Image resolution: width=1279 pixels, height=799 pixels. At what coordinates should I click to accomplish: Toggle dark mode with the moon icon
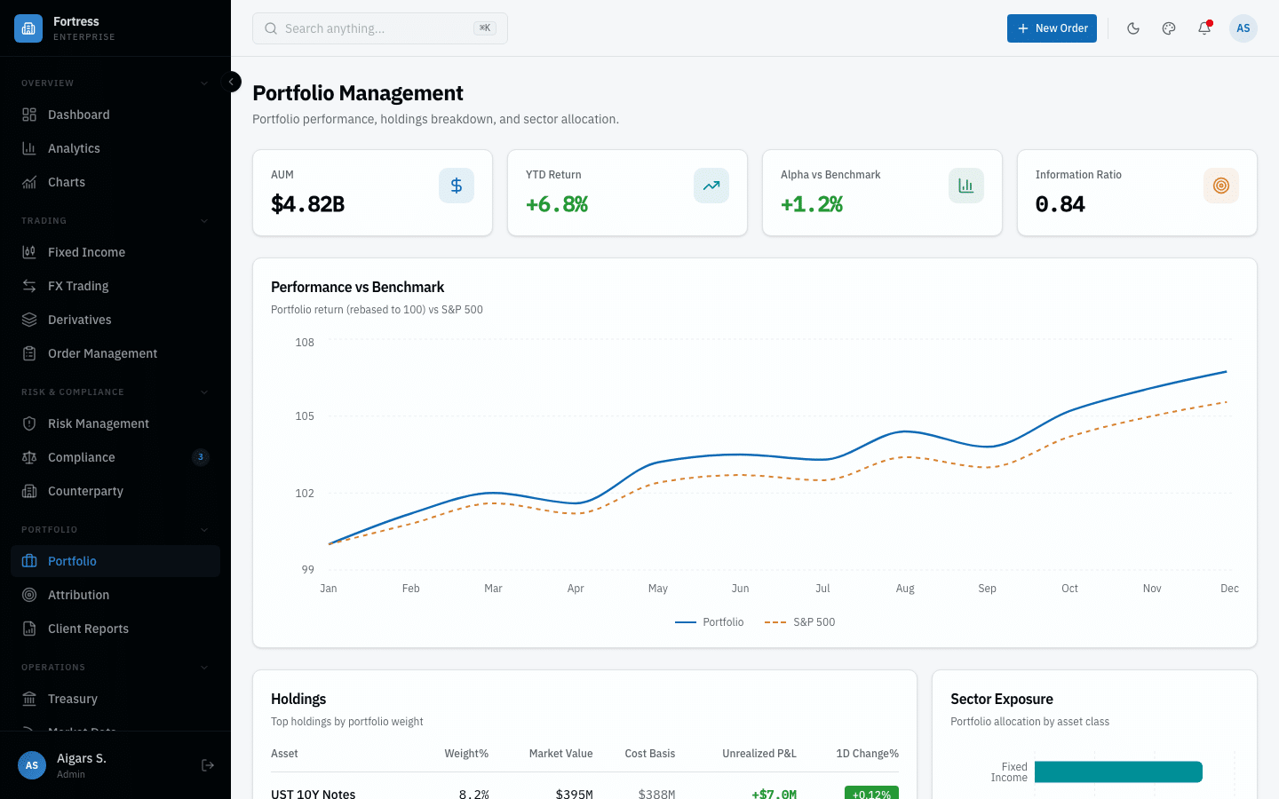point(1133,28)
